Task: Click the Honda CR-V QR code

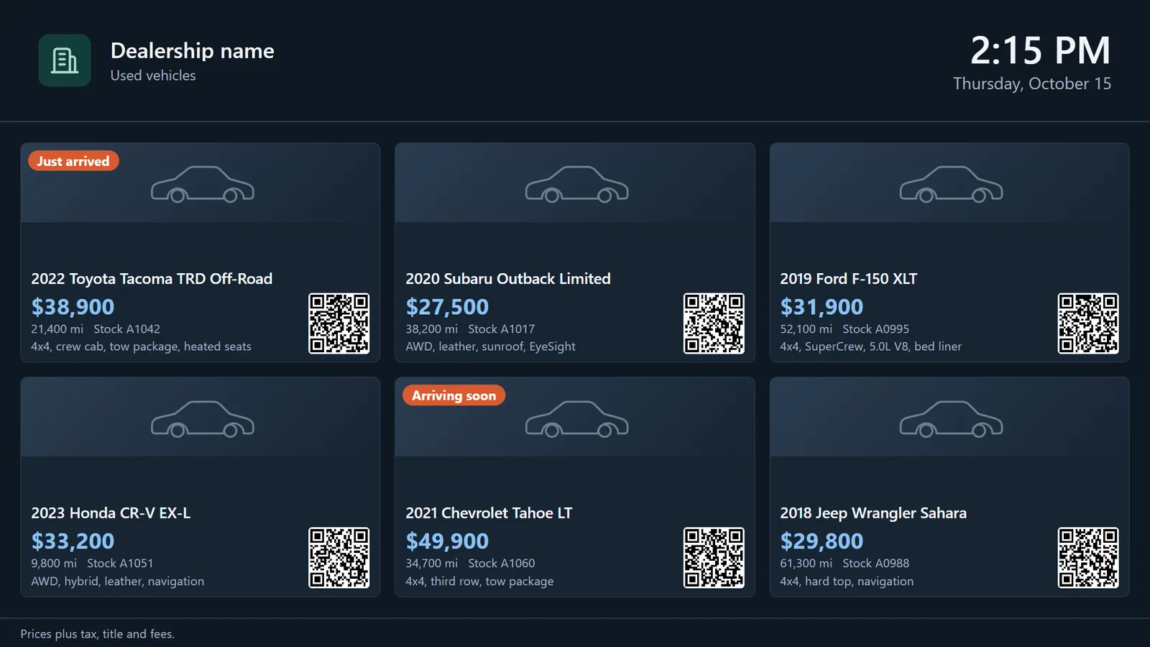Action: (x=339, y=558)
